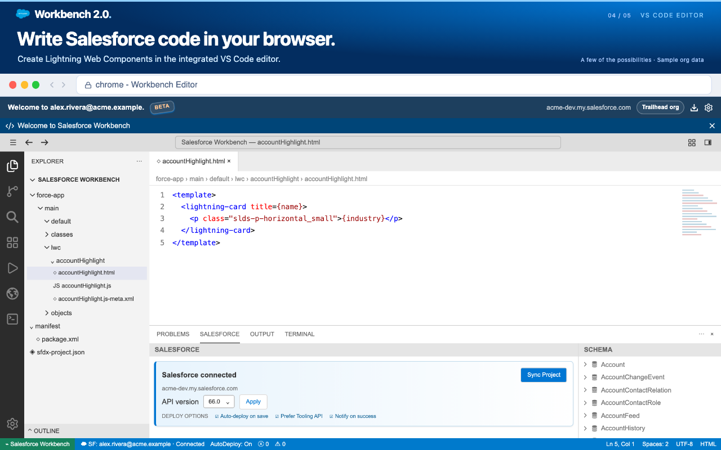This screenshot has width=721, height=450.
Task: Open the hamburger menu icon
Action: [13, 143]
